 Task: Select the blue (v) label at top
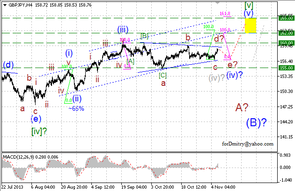249,14
